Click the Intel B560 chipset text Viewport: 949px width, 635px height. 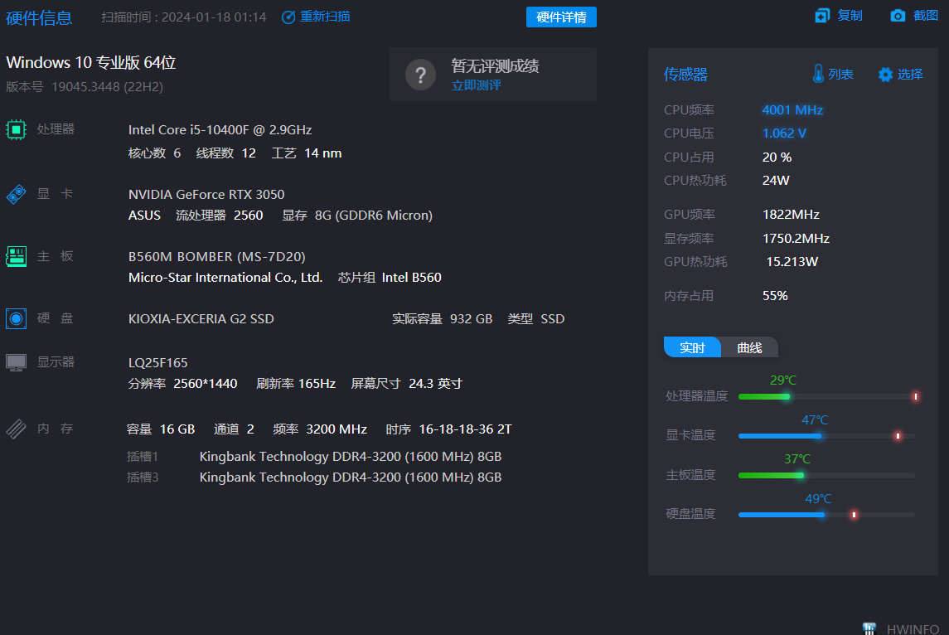[412, 277]
